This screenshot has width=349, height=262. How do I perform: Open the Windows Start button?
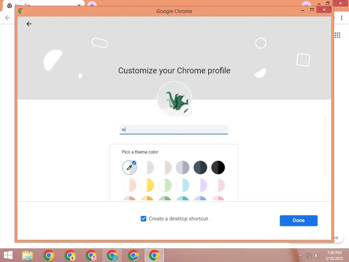(x=8, y=255)
